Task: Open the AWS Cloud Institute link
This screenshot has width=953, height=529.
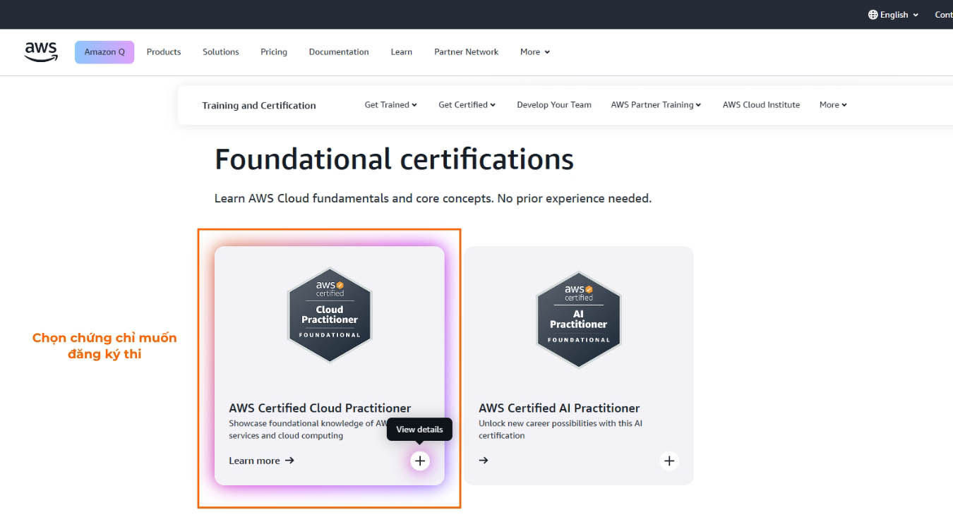Action: pyautogui.click(x=761, y=104)
